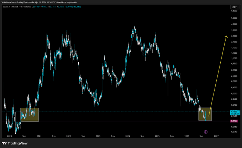This screenshot has height=148, width=242.
Task: Click the 2021 label on time axis
Action: coord(39,136)
